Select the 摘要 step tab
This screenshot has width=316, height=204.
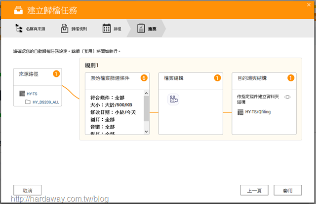pyautogui.click(x=146, y=29)
